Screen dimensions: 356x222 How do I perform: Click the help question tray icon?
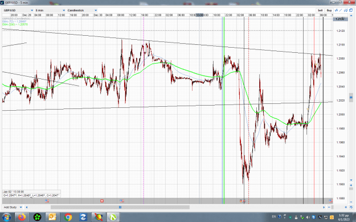[x=280, y=216]
